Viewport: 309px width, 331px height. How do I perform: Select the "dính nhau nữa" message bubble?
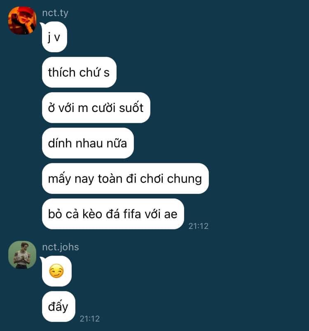point(88,143)
